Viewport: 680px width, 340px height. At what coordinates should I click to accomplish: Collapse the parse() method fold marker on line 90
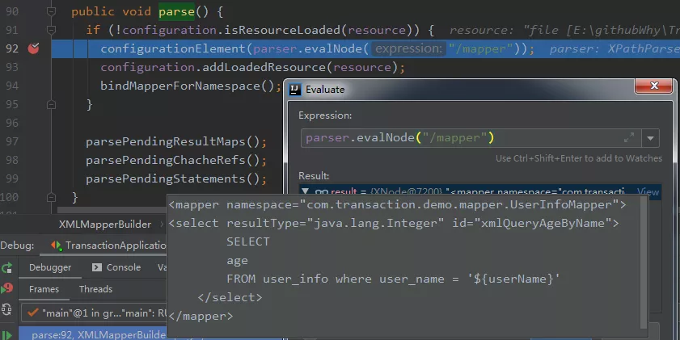pyautogui.click(x=51, y=11)
